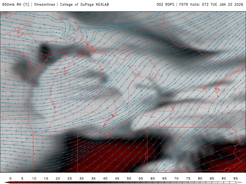The image size is (246, 184).
Task: Click the legend tick label "60"
Action: click(153, 178)
